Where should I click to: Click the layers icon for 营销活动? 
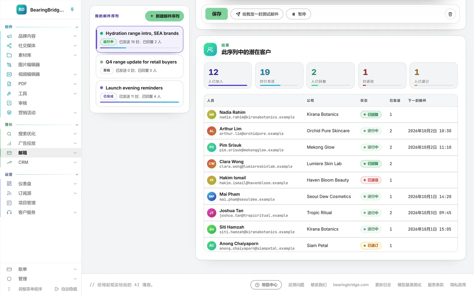pyautogui.click(x=9, y=113)
